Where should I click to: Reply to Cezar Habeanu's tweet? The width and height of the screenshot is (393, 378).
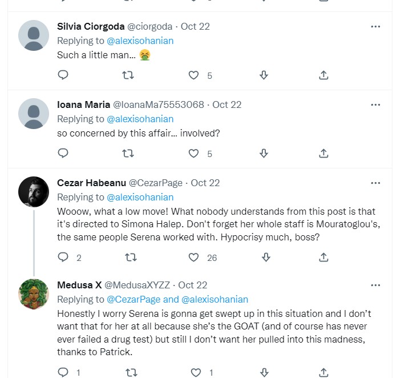63,258
